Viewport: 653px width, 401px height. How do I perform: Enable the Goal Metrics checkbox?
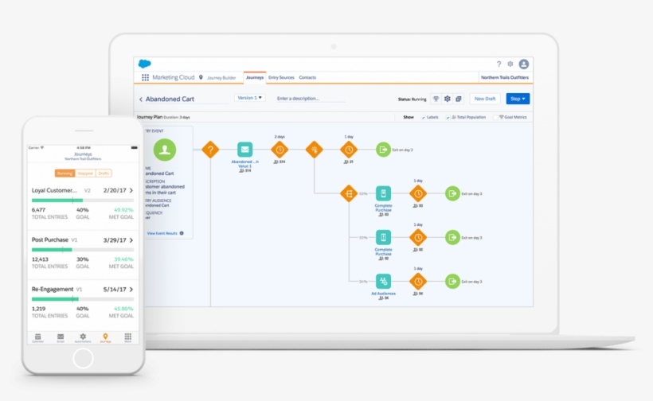[x=495, y=117]
